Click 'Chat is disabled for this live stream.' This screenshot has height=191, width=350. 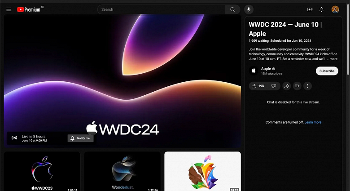click(x=293, y=102)
